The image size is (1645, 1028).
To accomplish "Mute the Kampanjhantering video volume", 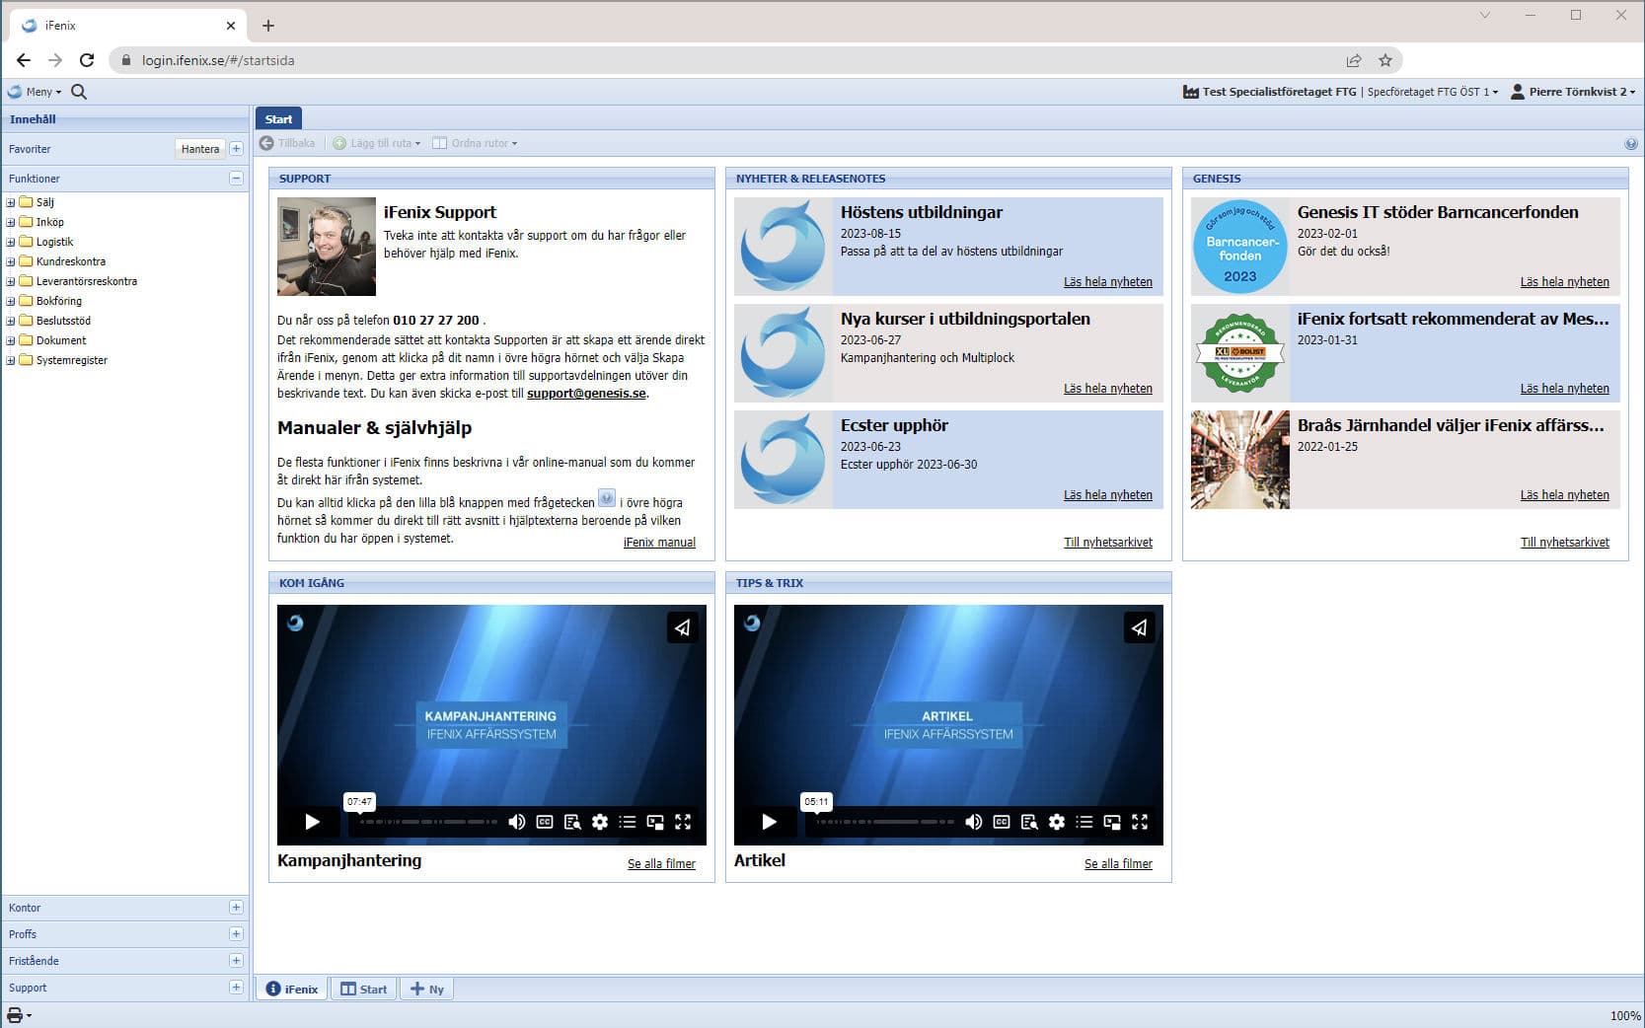I will [x=516, y=822].
